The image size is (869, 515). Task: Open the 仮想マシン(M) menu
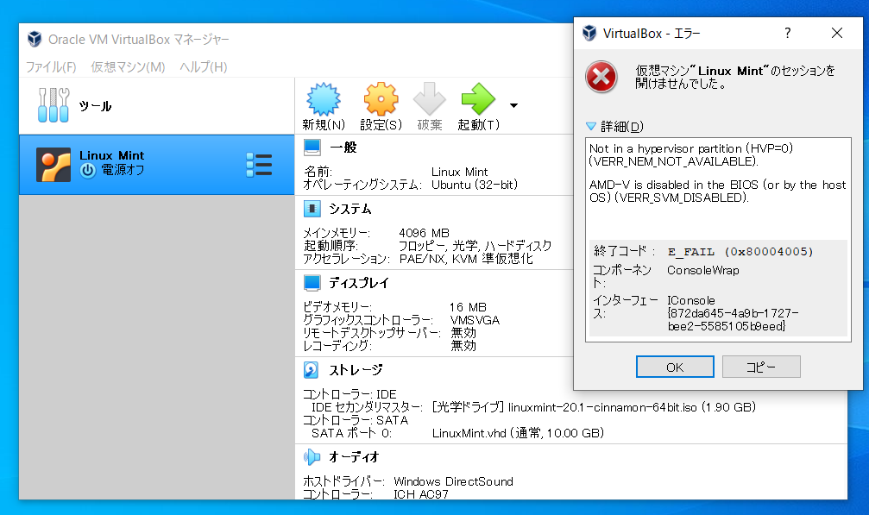pos(128,67)
